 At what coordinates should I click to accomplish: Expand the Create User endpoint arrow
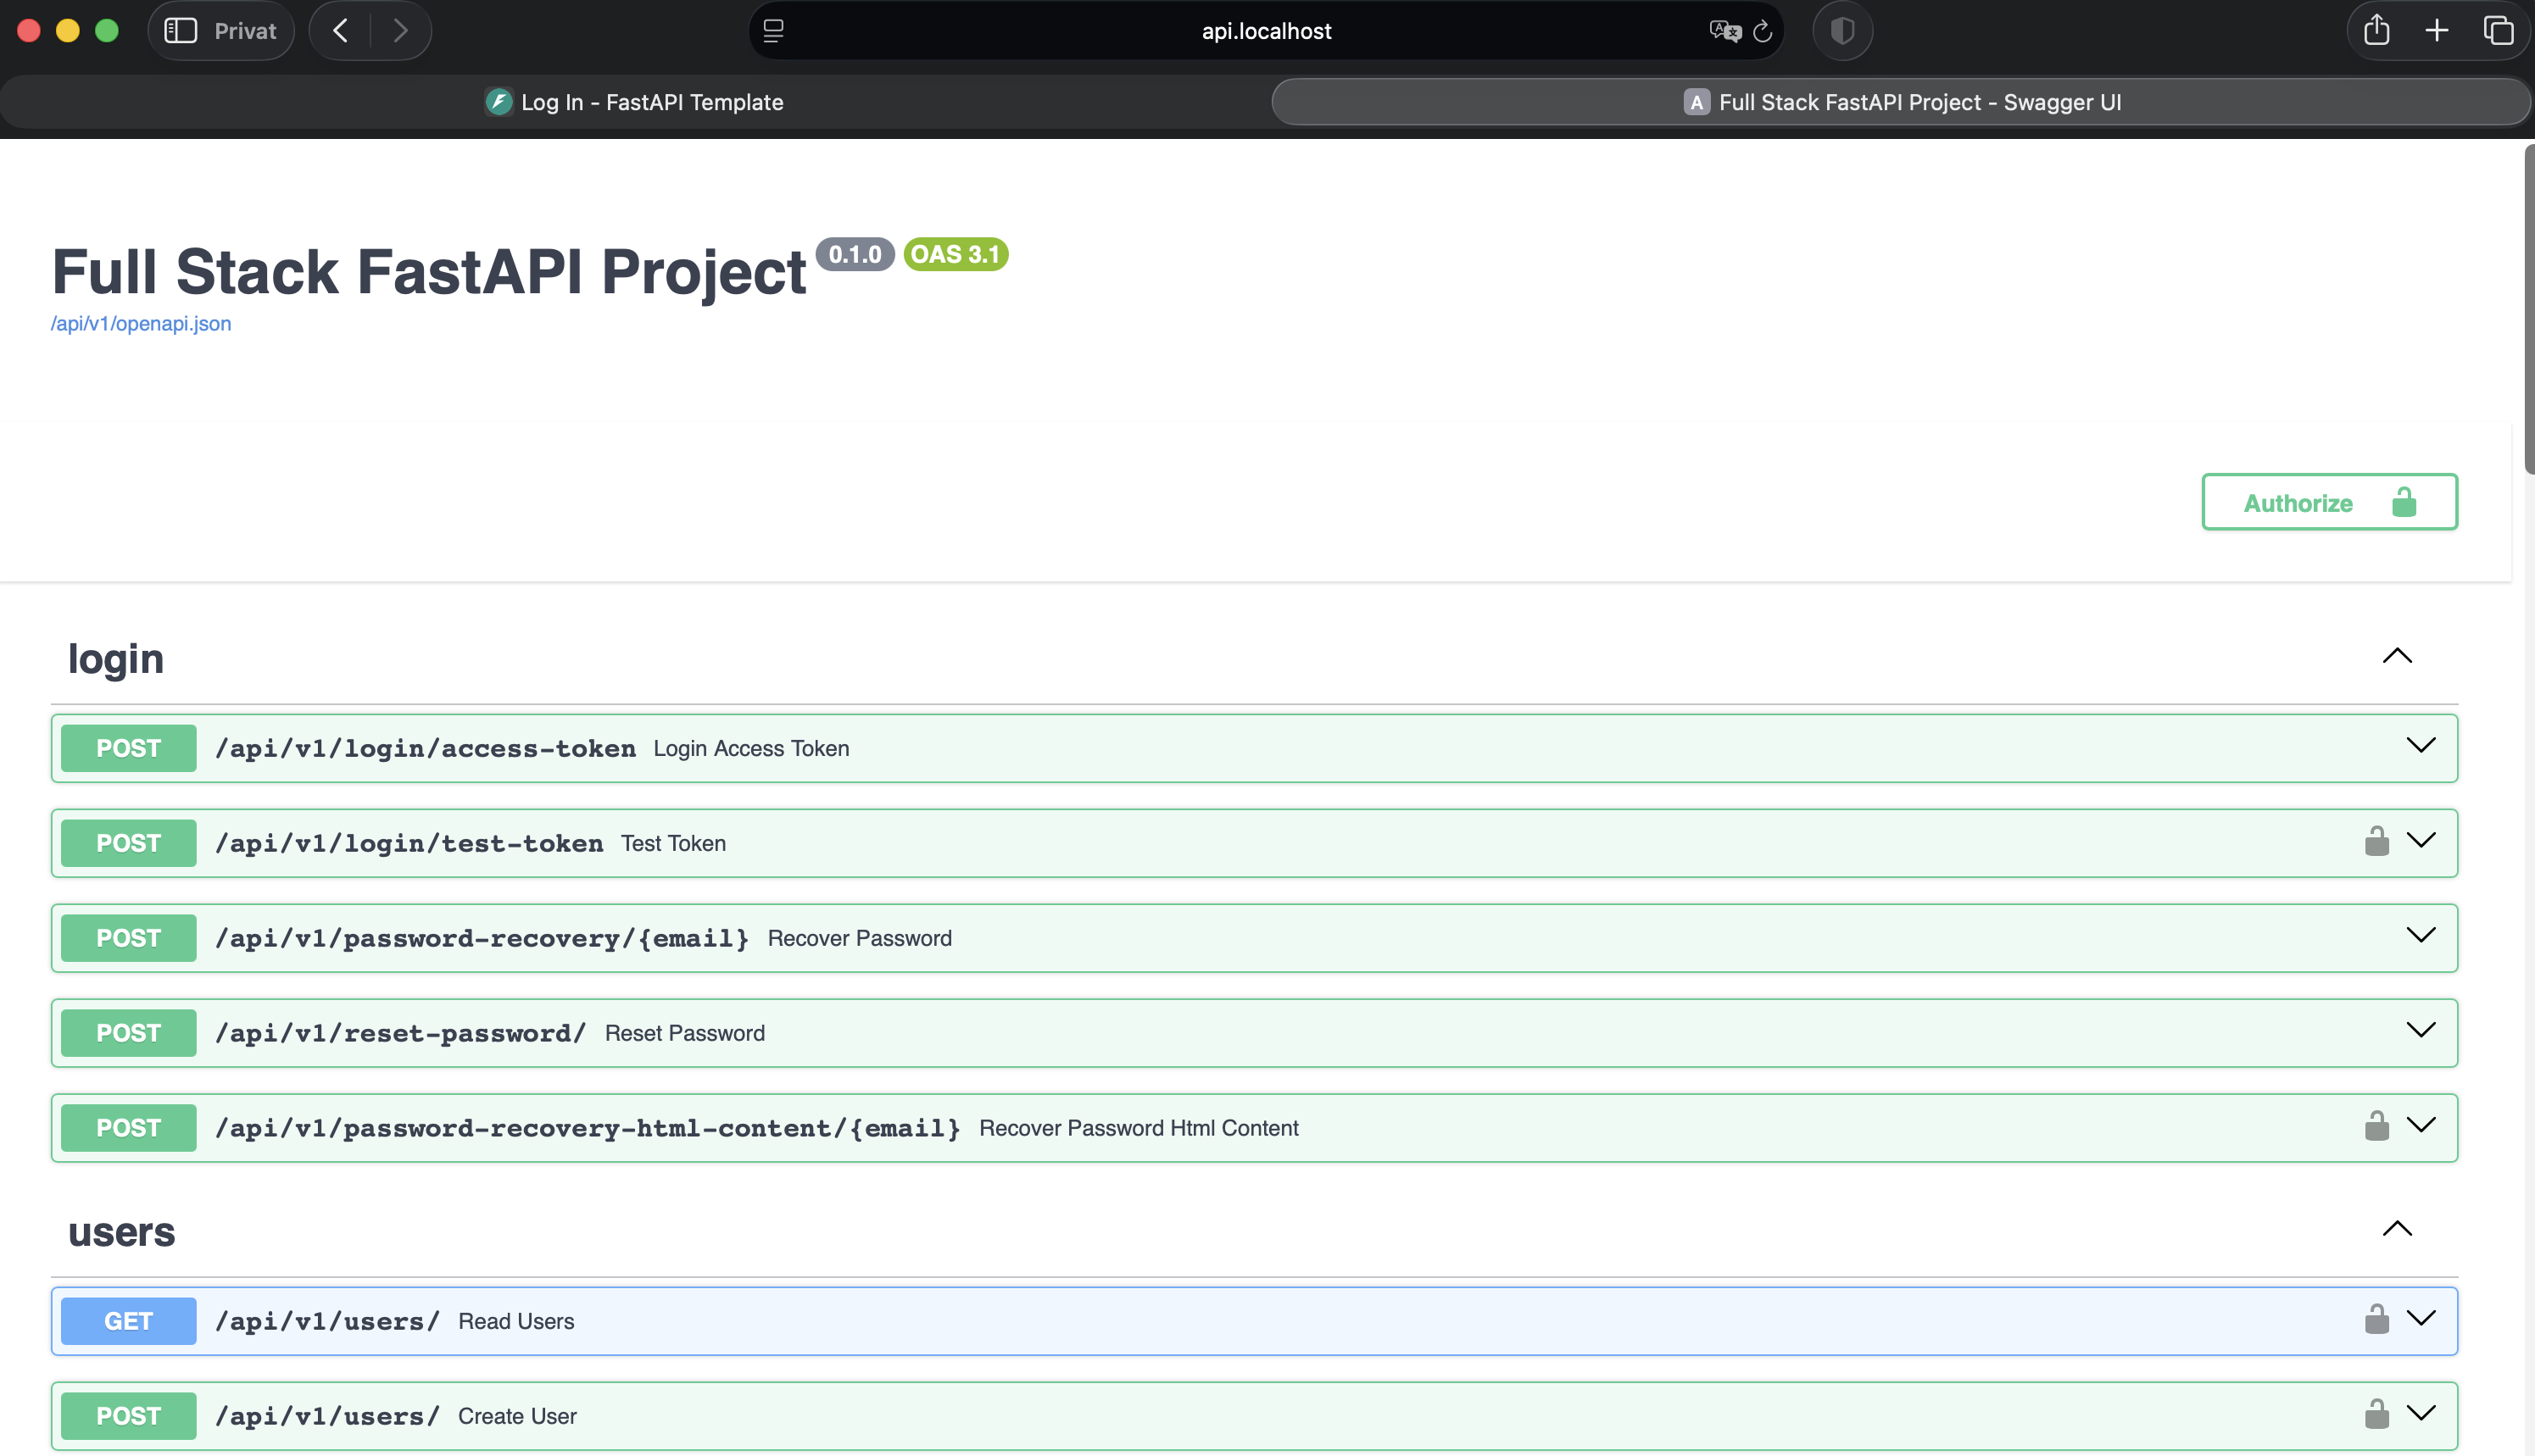pos(2420,1413)
